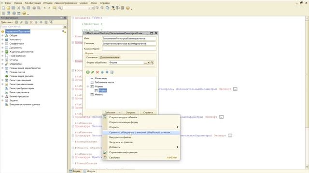Expand the Документы tree node
This screenshot has height=173, width=309.
2,48
